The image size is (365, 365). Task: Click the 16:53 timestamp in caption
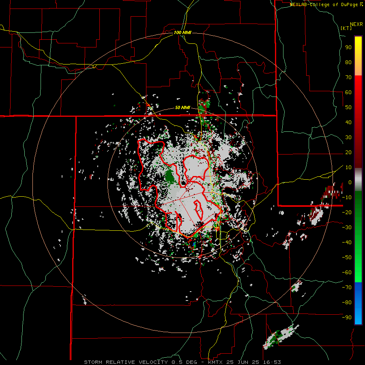[272, 362]
